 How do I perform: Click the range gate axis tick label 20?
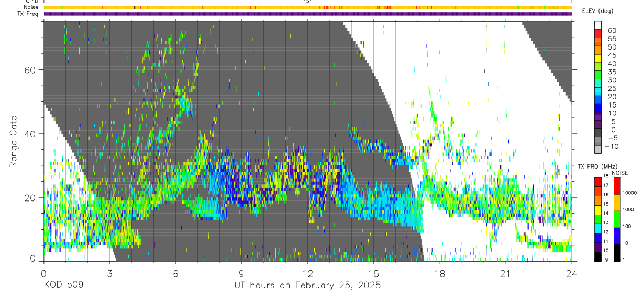(x=30, y=197)
